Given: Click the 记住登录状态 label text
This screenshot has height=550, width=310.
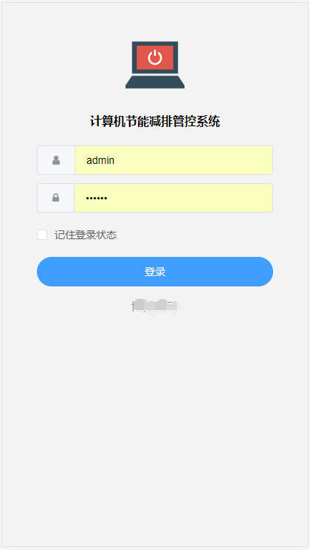Looking at the screenshot, I should click(86, 235).
